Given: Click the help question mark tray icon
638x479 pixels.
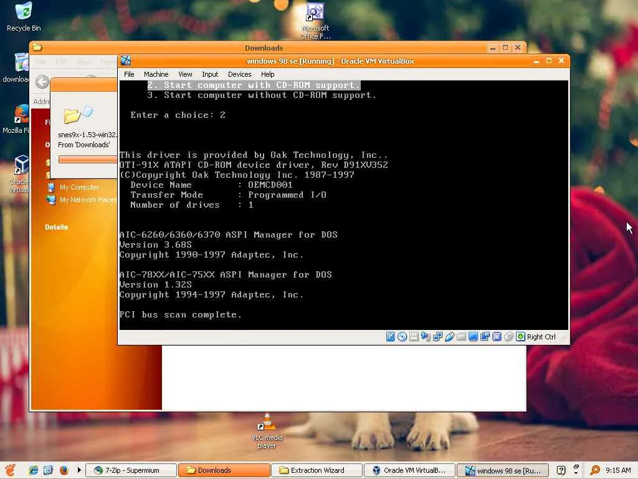Looking at the screenshot, I should (x=561, y=470).
